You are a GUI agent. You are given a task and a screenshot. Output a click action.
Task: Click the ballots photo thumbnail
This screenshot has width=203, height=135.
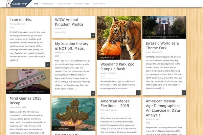tap(28, 81)
